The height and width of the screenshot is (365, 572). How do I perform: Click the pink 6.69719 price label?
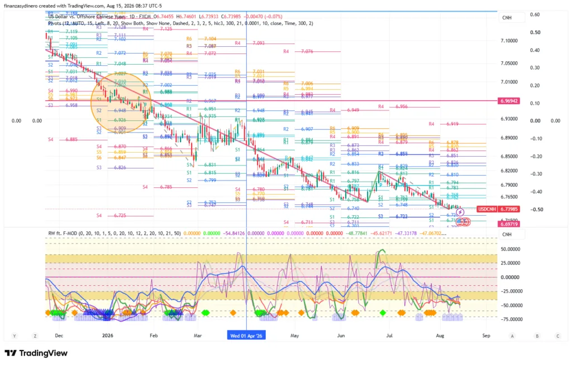(508, 224)
